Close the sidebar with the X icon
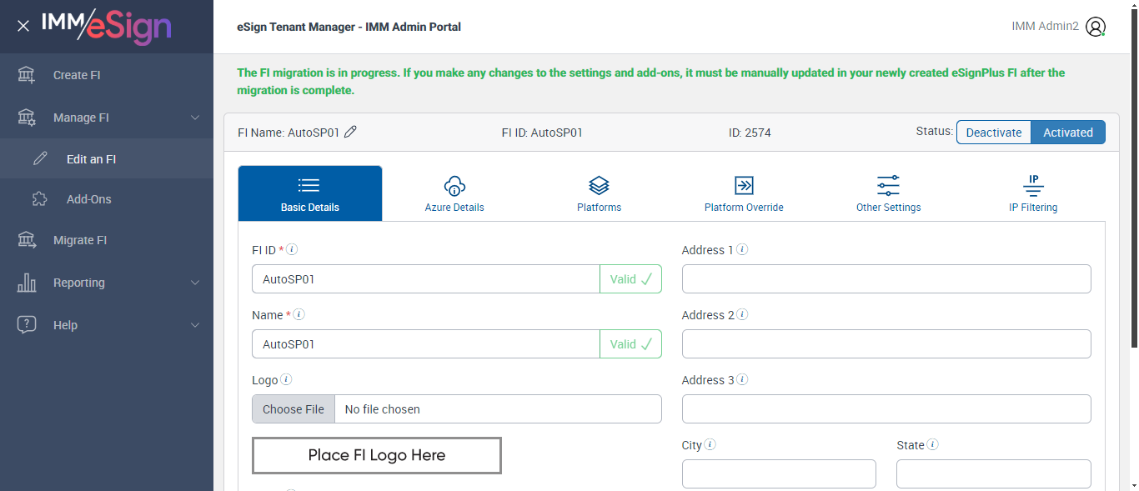This screenshot has height=491, width=1139. click(23, 26)
